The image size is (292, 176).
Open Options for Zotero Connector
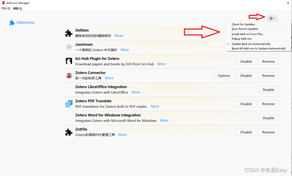[x=224, y=76]
